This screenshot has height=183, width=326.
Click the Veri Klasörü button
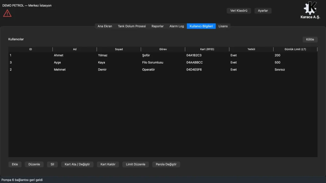coord(239,10)
